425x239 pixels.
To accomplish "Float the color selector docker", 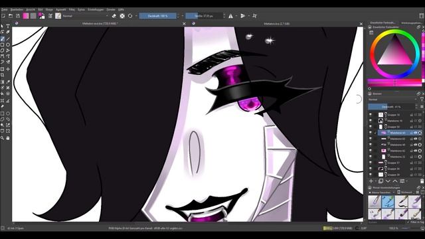I will (x=418, y=27).
